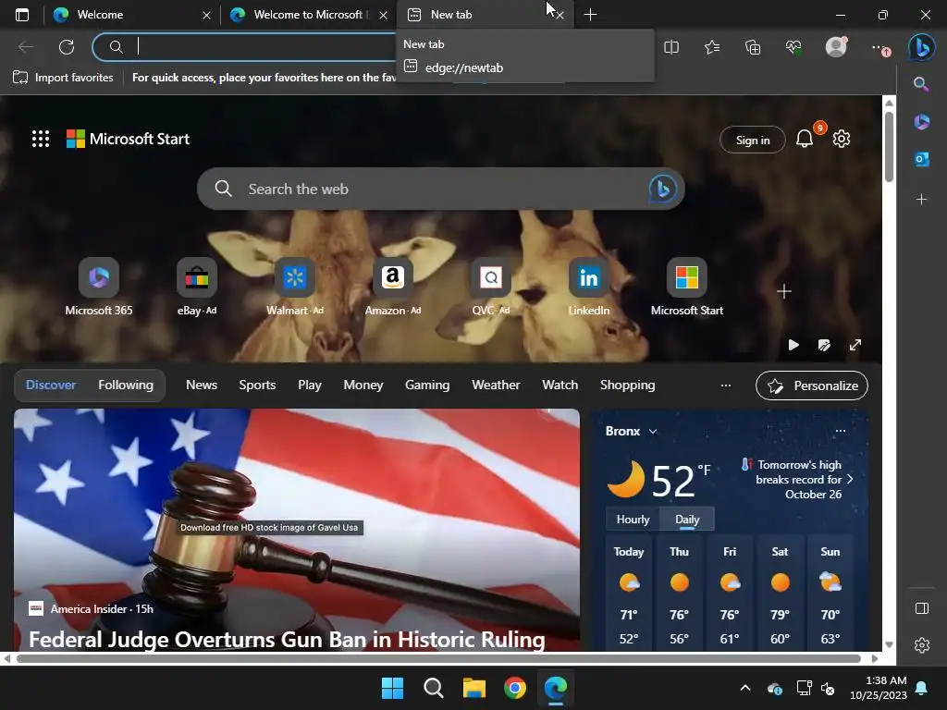The image size is (947, 710).
Task: Open the Favorites star icon
Action: (712, 47)
